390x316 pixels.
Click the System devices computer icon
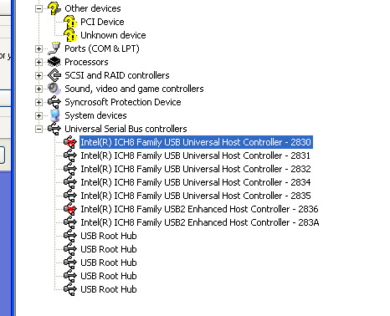tap(54, 115)
